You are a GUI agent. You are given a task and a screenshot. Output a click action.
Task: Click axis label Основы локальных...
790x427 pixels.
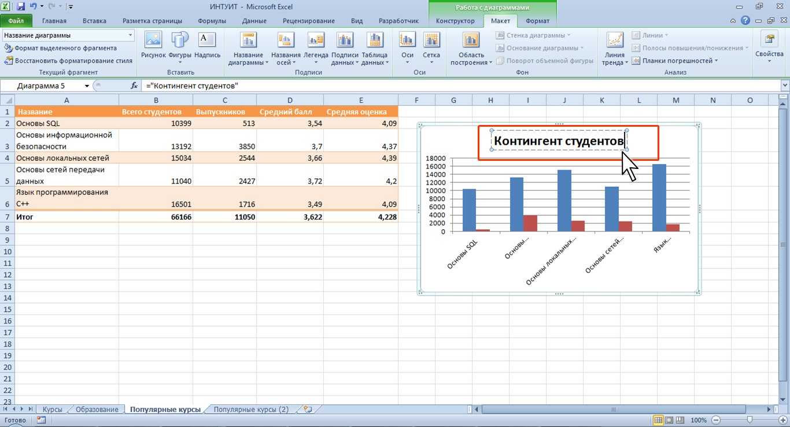[552, 262]
